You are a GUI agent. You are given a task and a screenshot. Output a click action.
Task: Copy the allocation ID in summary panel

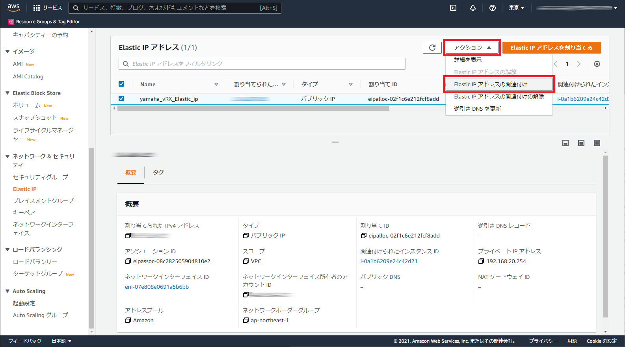pos(363,236)
